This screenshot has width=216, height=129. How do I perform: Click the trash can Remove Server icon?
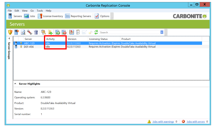pos(36,32)
